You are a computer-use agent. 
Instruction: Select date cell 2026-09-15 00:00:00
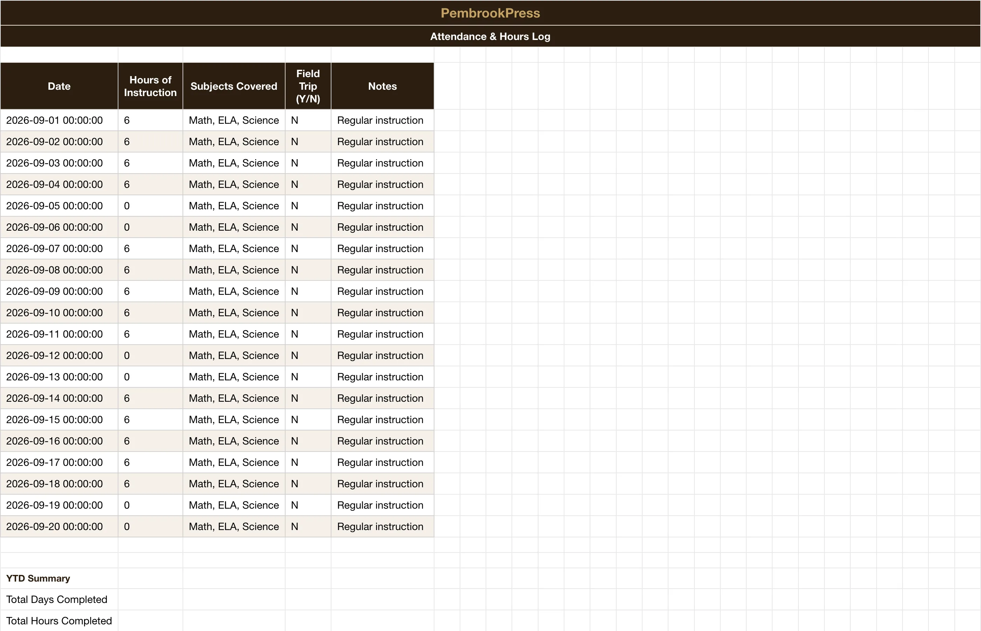point(59,420)
